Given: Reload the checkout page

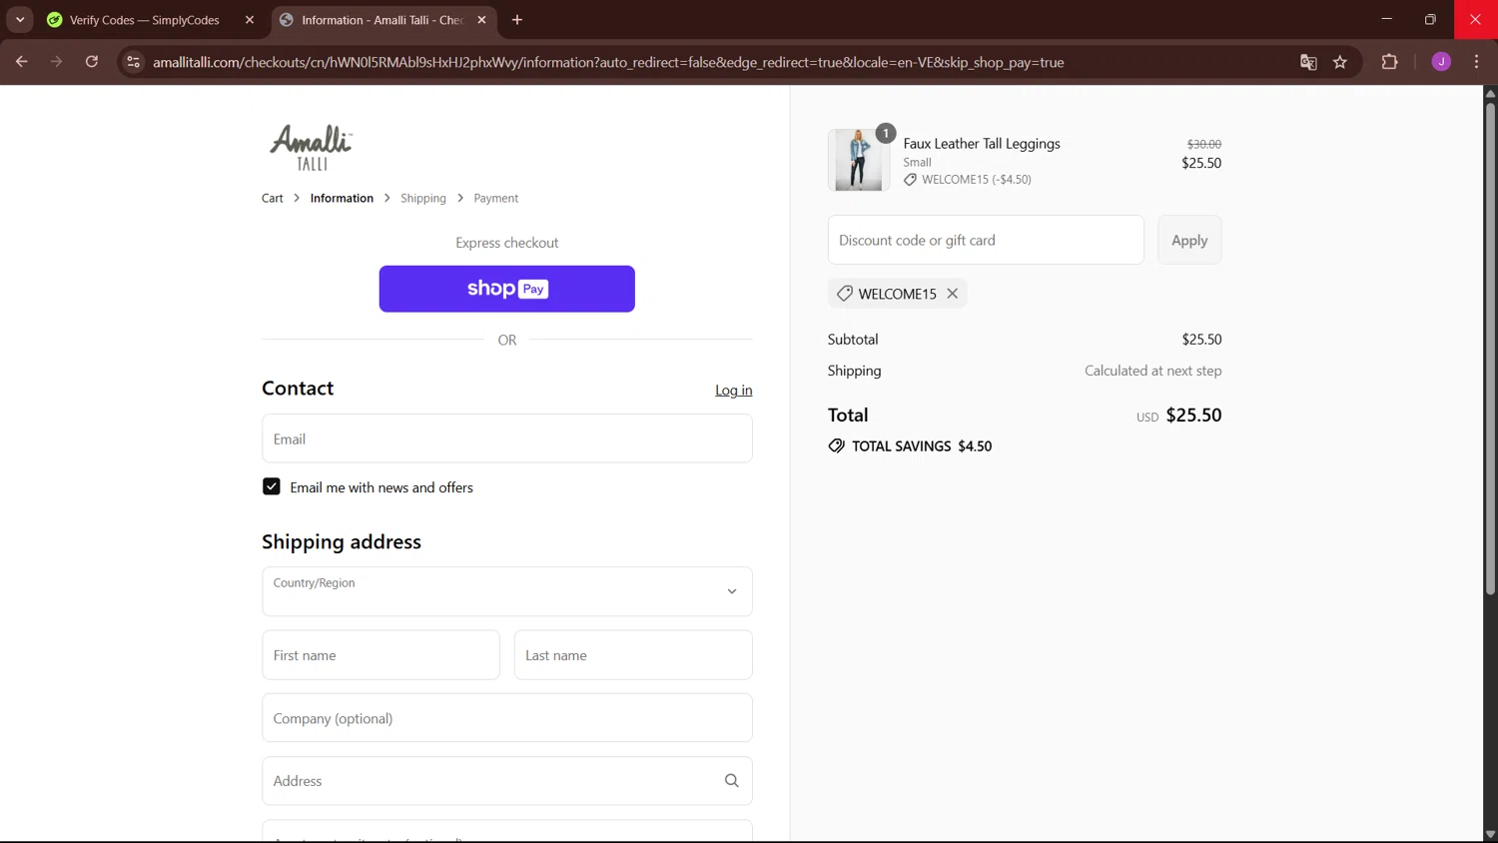Looking at the screenshot, I should click(x=92, y=62).
